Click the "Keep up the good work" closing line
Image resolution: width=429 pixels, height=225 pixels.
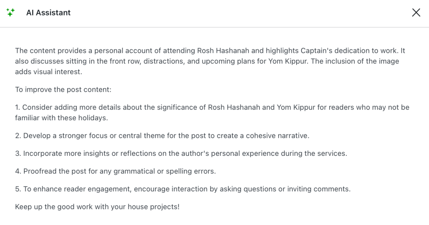coord(97,207)
